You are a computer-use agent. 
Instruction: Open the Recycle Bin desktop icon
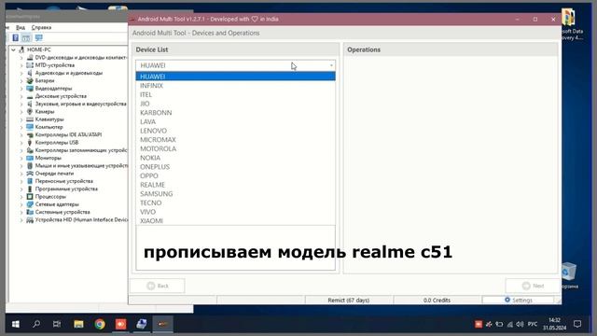coord(569,274)
